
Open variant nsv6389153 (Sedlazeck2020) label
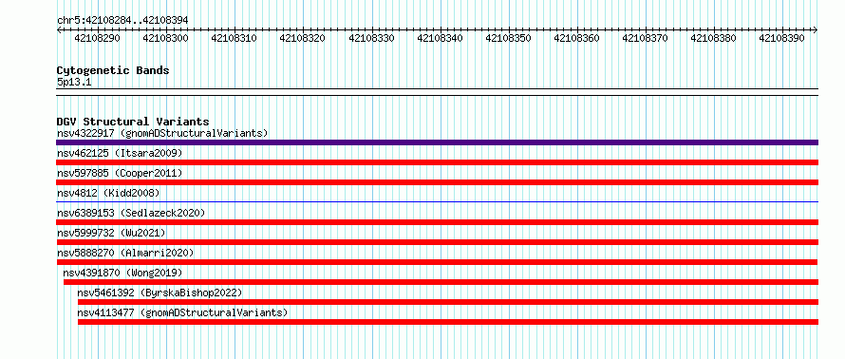click(131, 213)
